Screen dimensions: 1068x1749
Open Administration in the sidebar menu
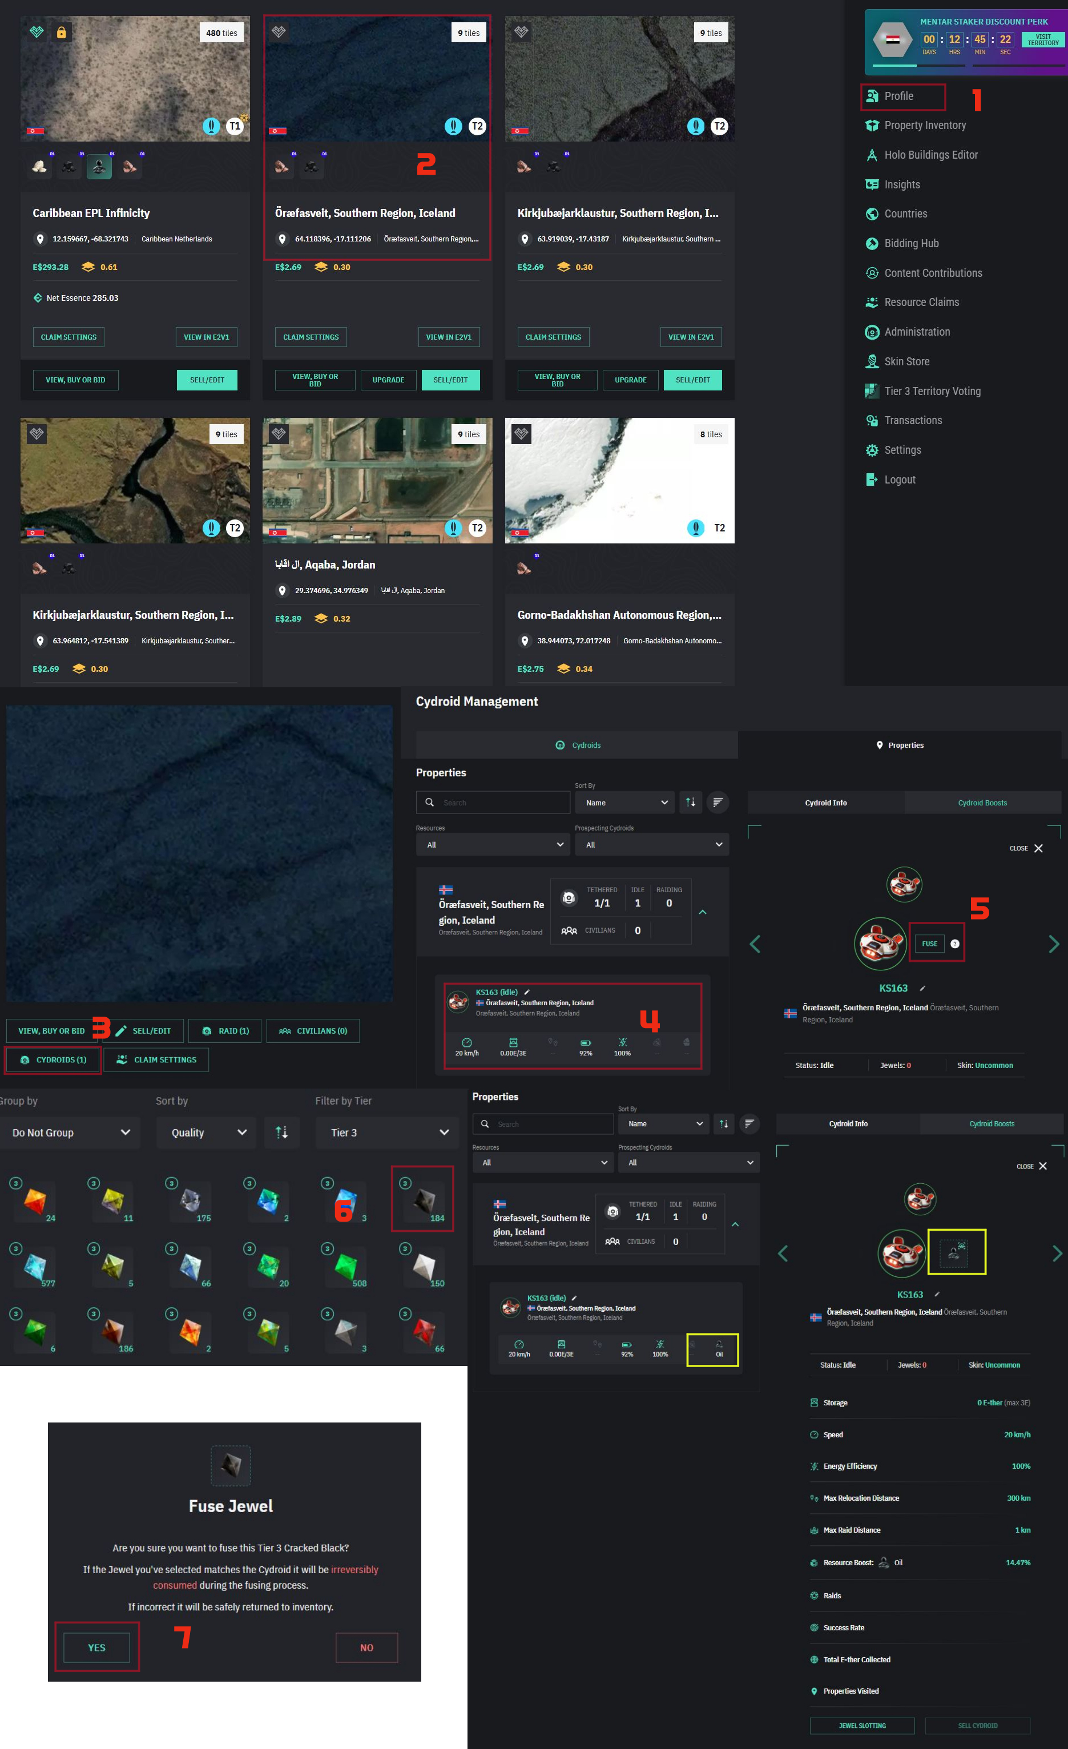pos(917,332)
